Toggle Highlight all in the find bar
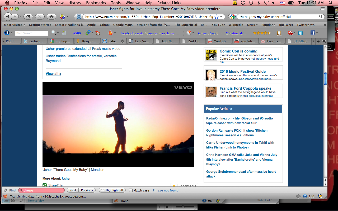This screenshot has width=338, height=211. click(x=112, y=190)
